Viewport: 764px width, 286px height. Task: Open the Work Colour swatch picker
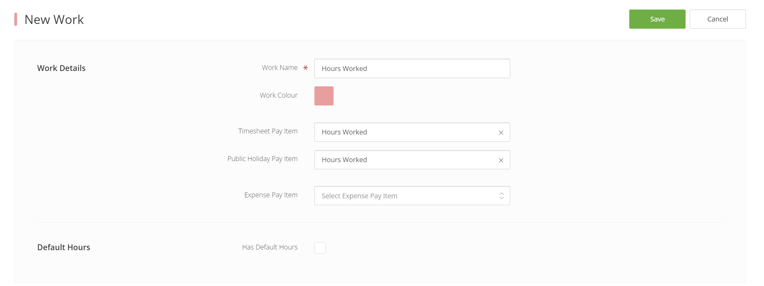pyautogui.click(x=324, y=96)
